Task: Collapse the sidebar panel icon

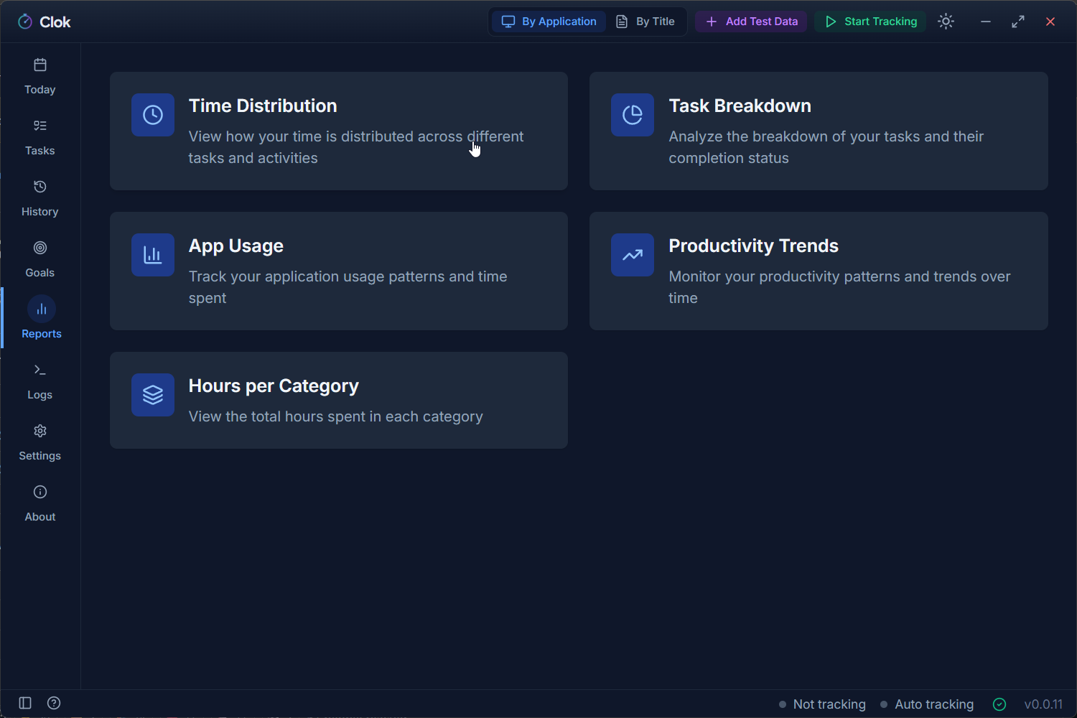Action: [25, 703]
